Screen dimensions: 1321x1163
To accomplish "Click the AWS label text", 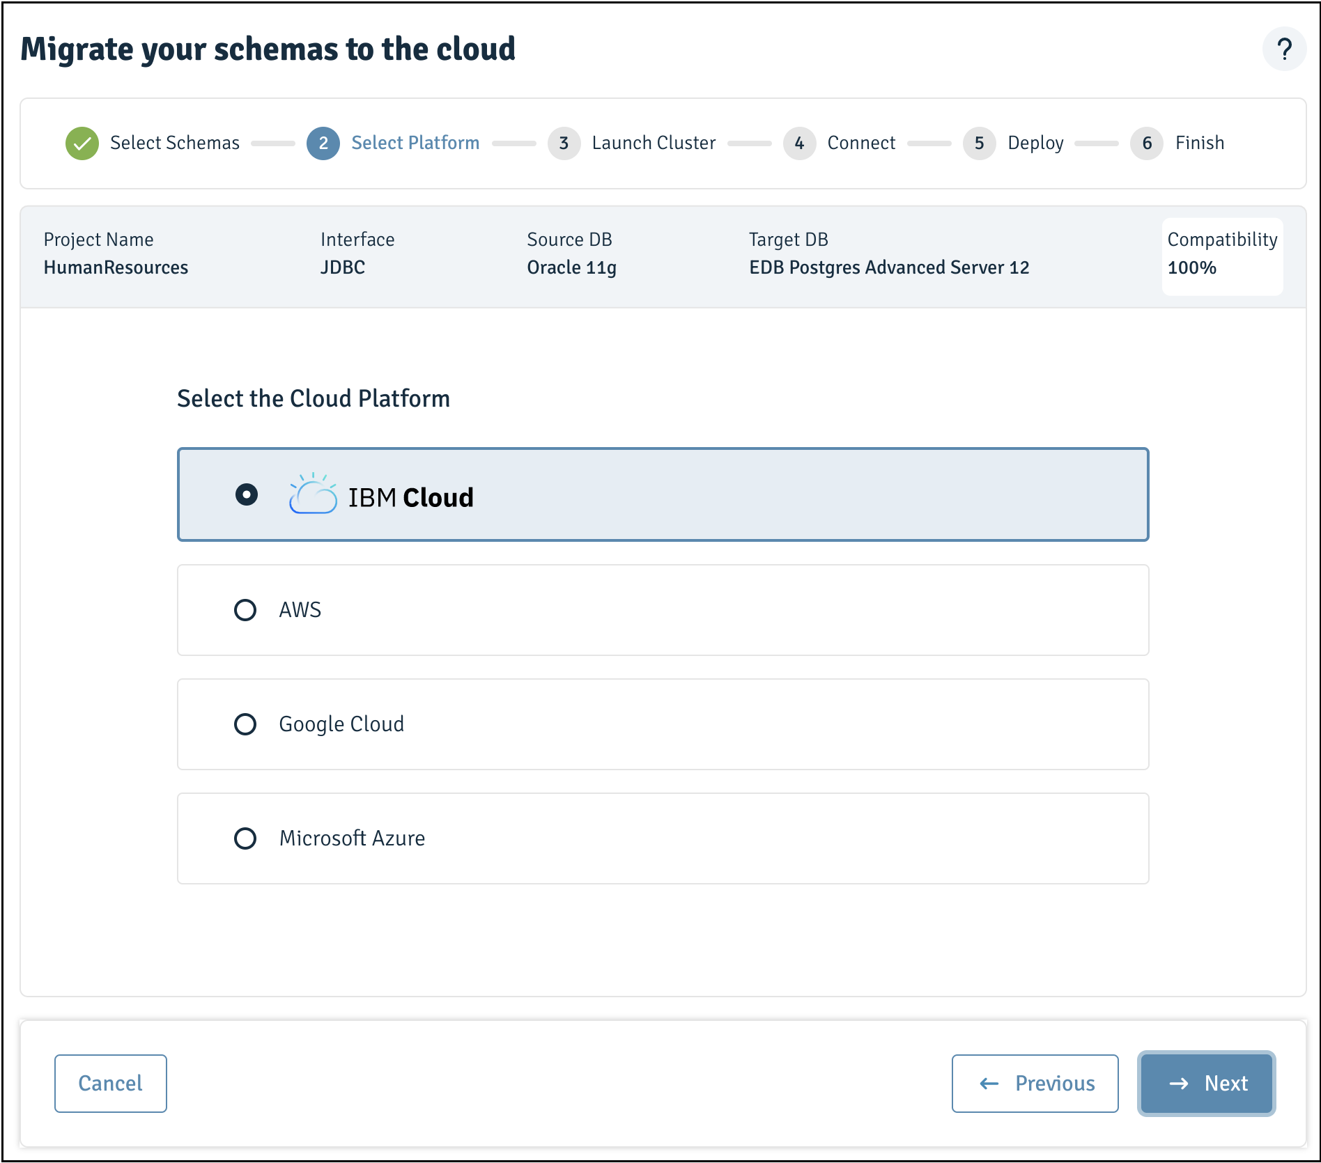I will click(300, 610).
